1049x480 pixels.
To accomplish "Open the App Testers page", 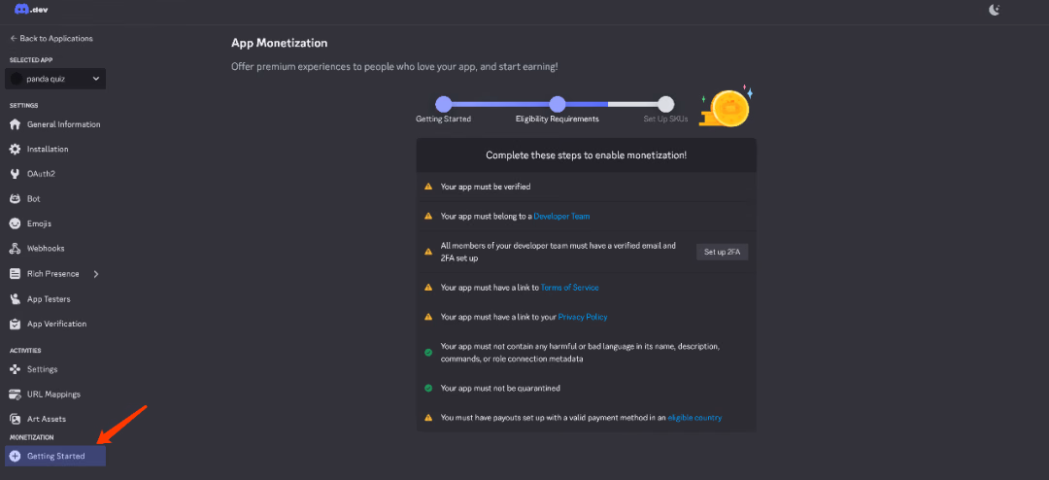I will pyautogui.click(x=49, y=299).
